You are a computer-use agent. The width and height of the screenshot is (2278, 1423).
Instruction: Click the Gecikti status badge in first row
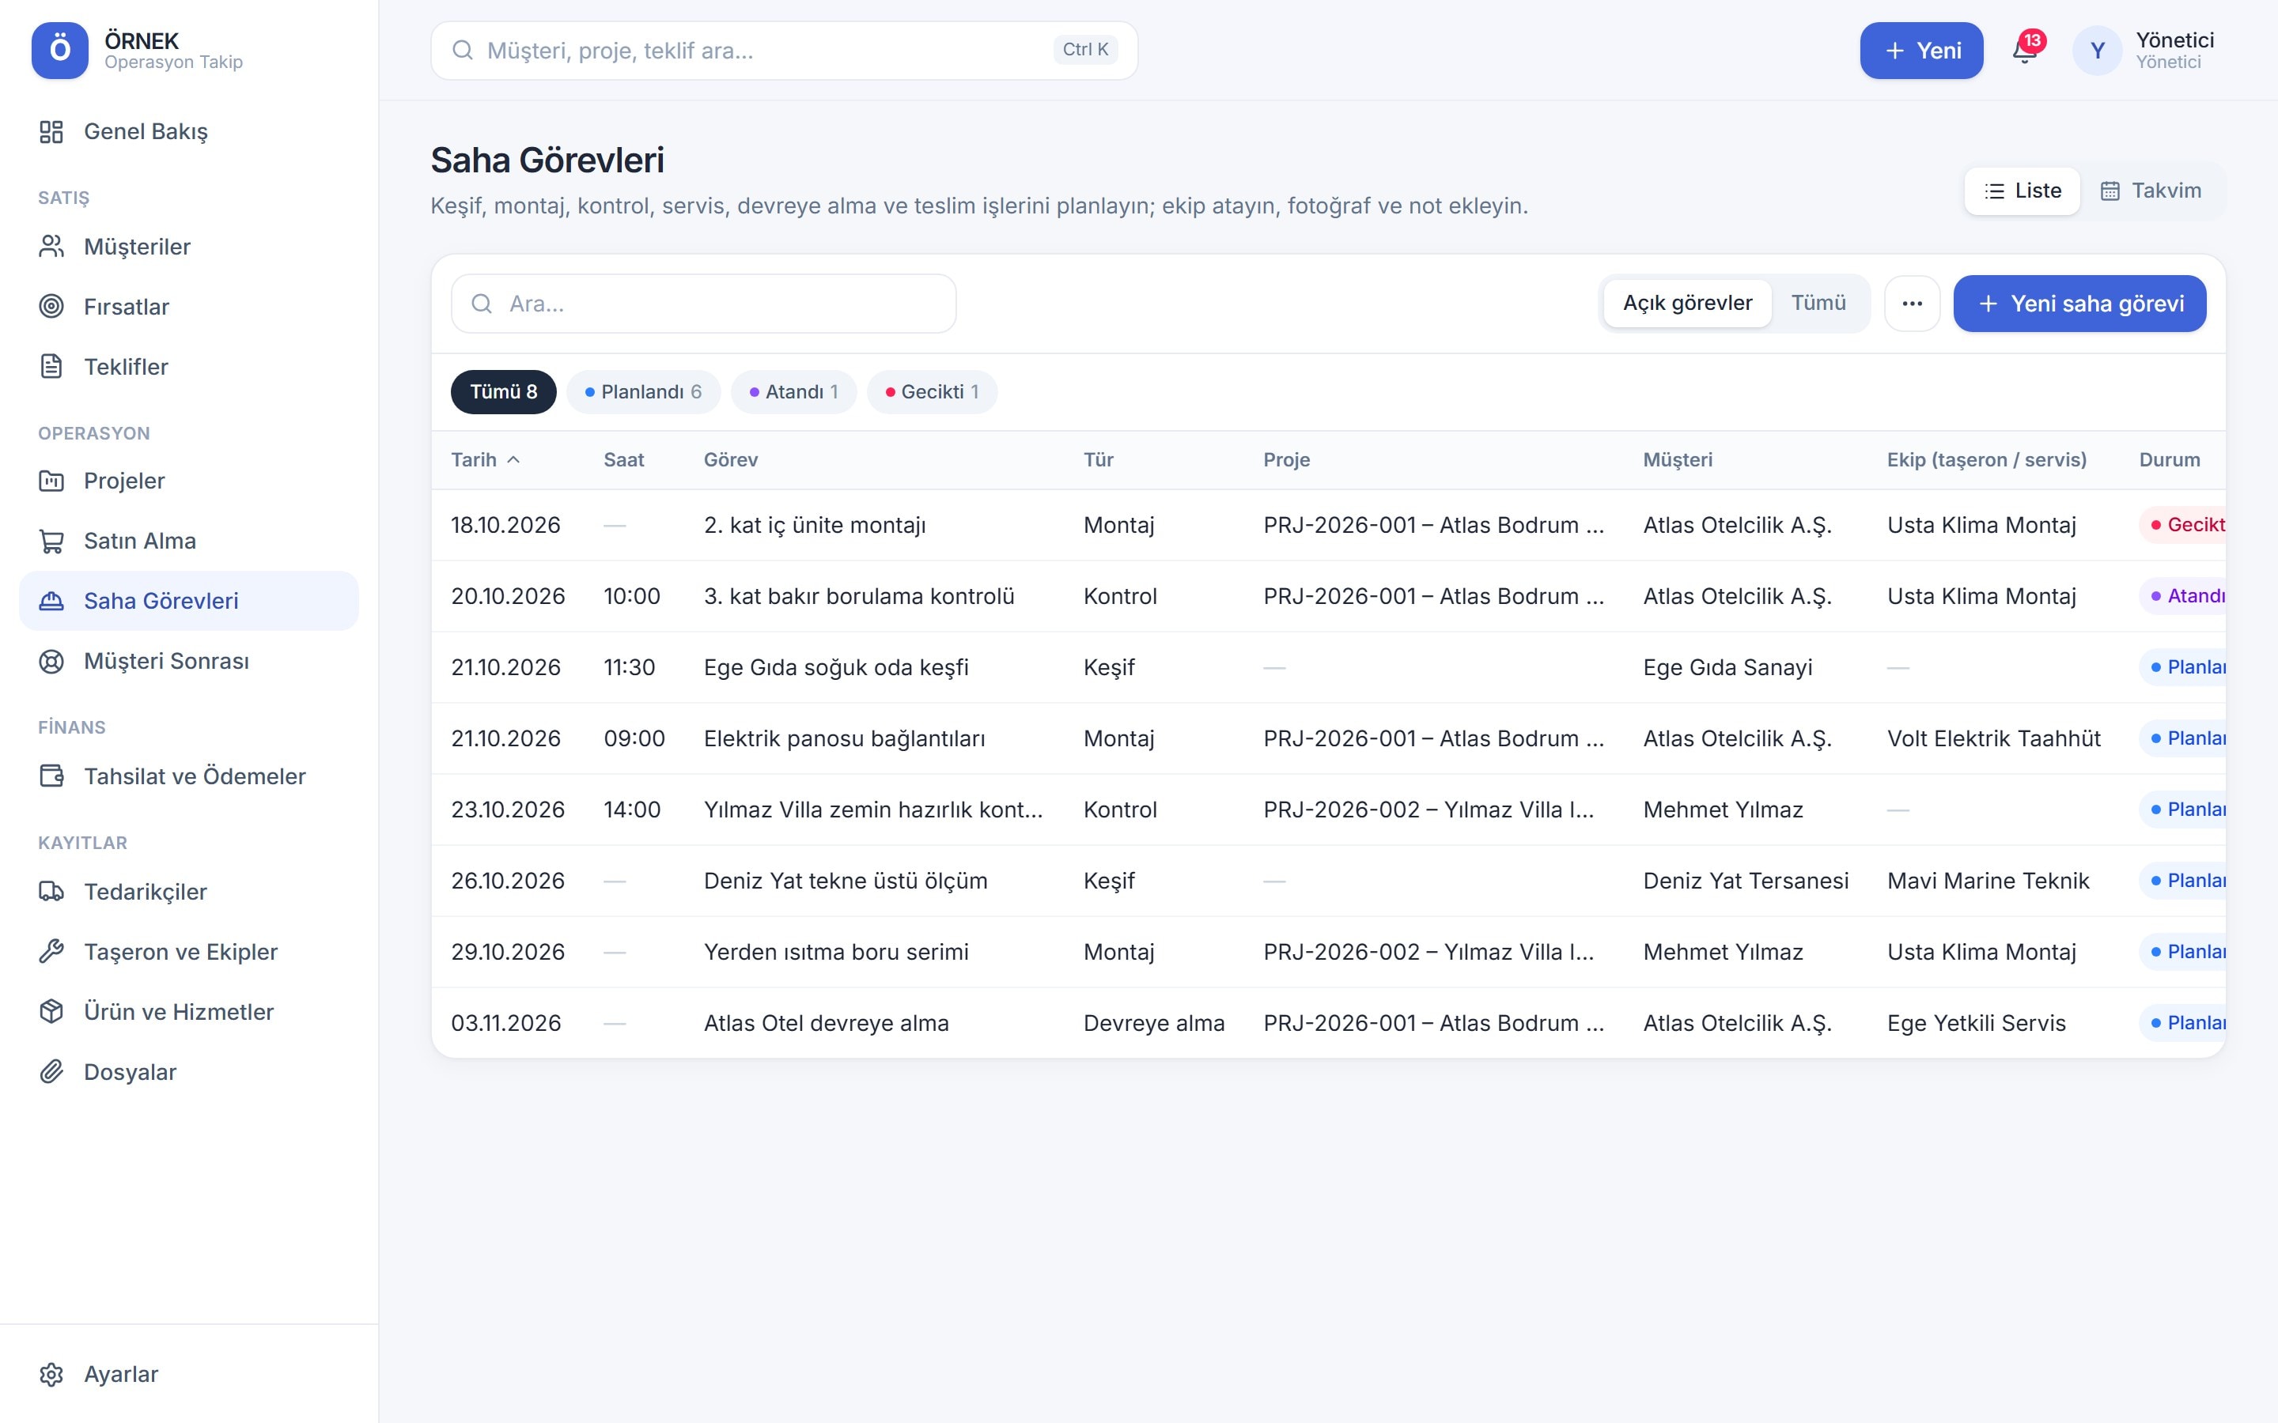[x=2182, y=525]
